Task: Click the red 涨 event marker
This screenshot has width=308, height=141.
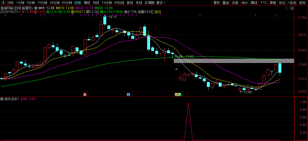Action: coord(85,94)
